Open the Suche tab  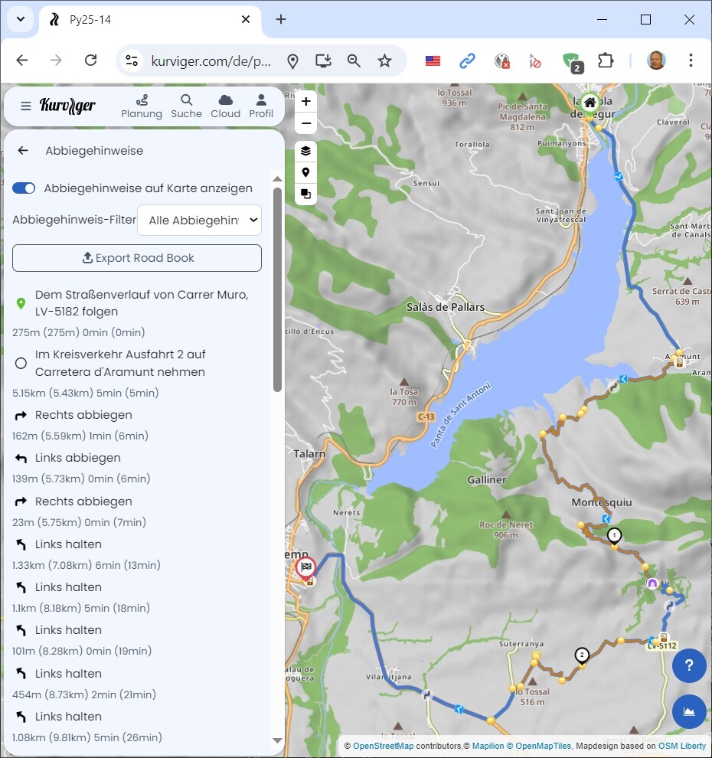[x=186, y=106]
